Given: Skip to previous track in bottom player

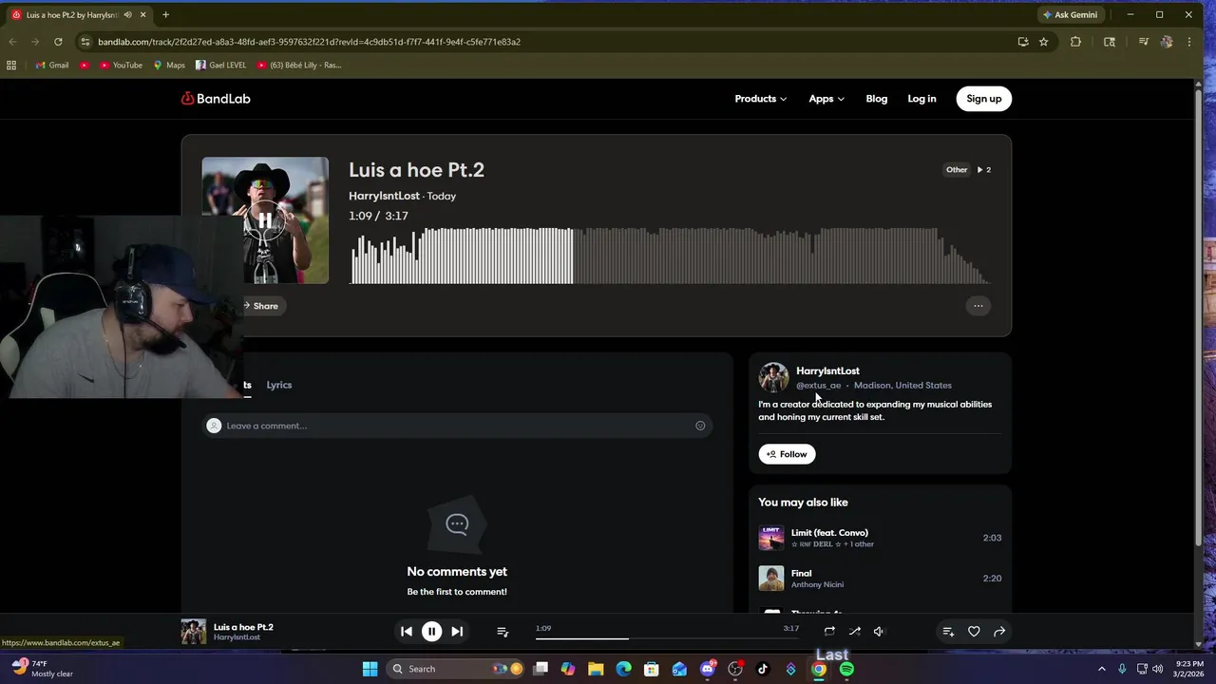Looking at the screenshot, I should 407,631.
